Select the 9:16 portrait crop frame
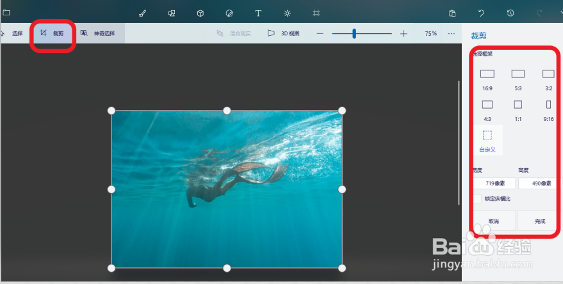 coord(548,111)
